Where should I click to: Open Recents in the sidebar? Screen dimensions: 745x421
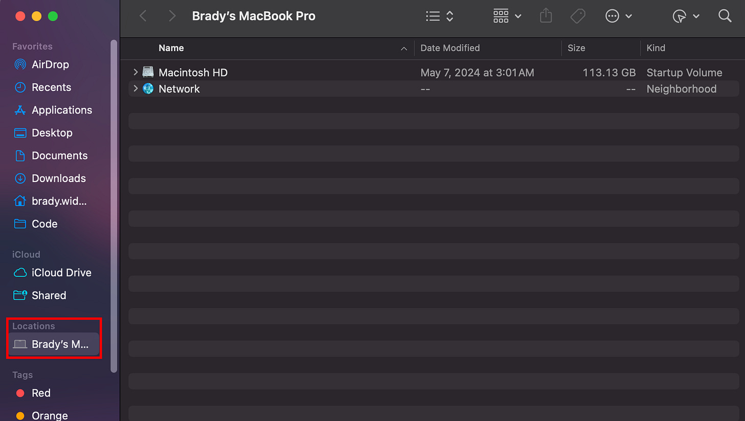pos(51,87)
